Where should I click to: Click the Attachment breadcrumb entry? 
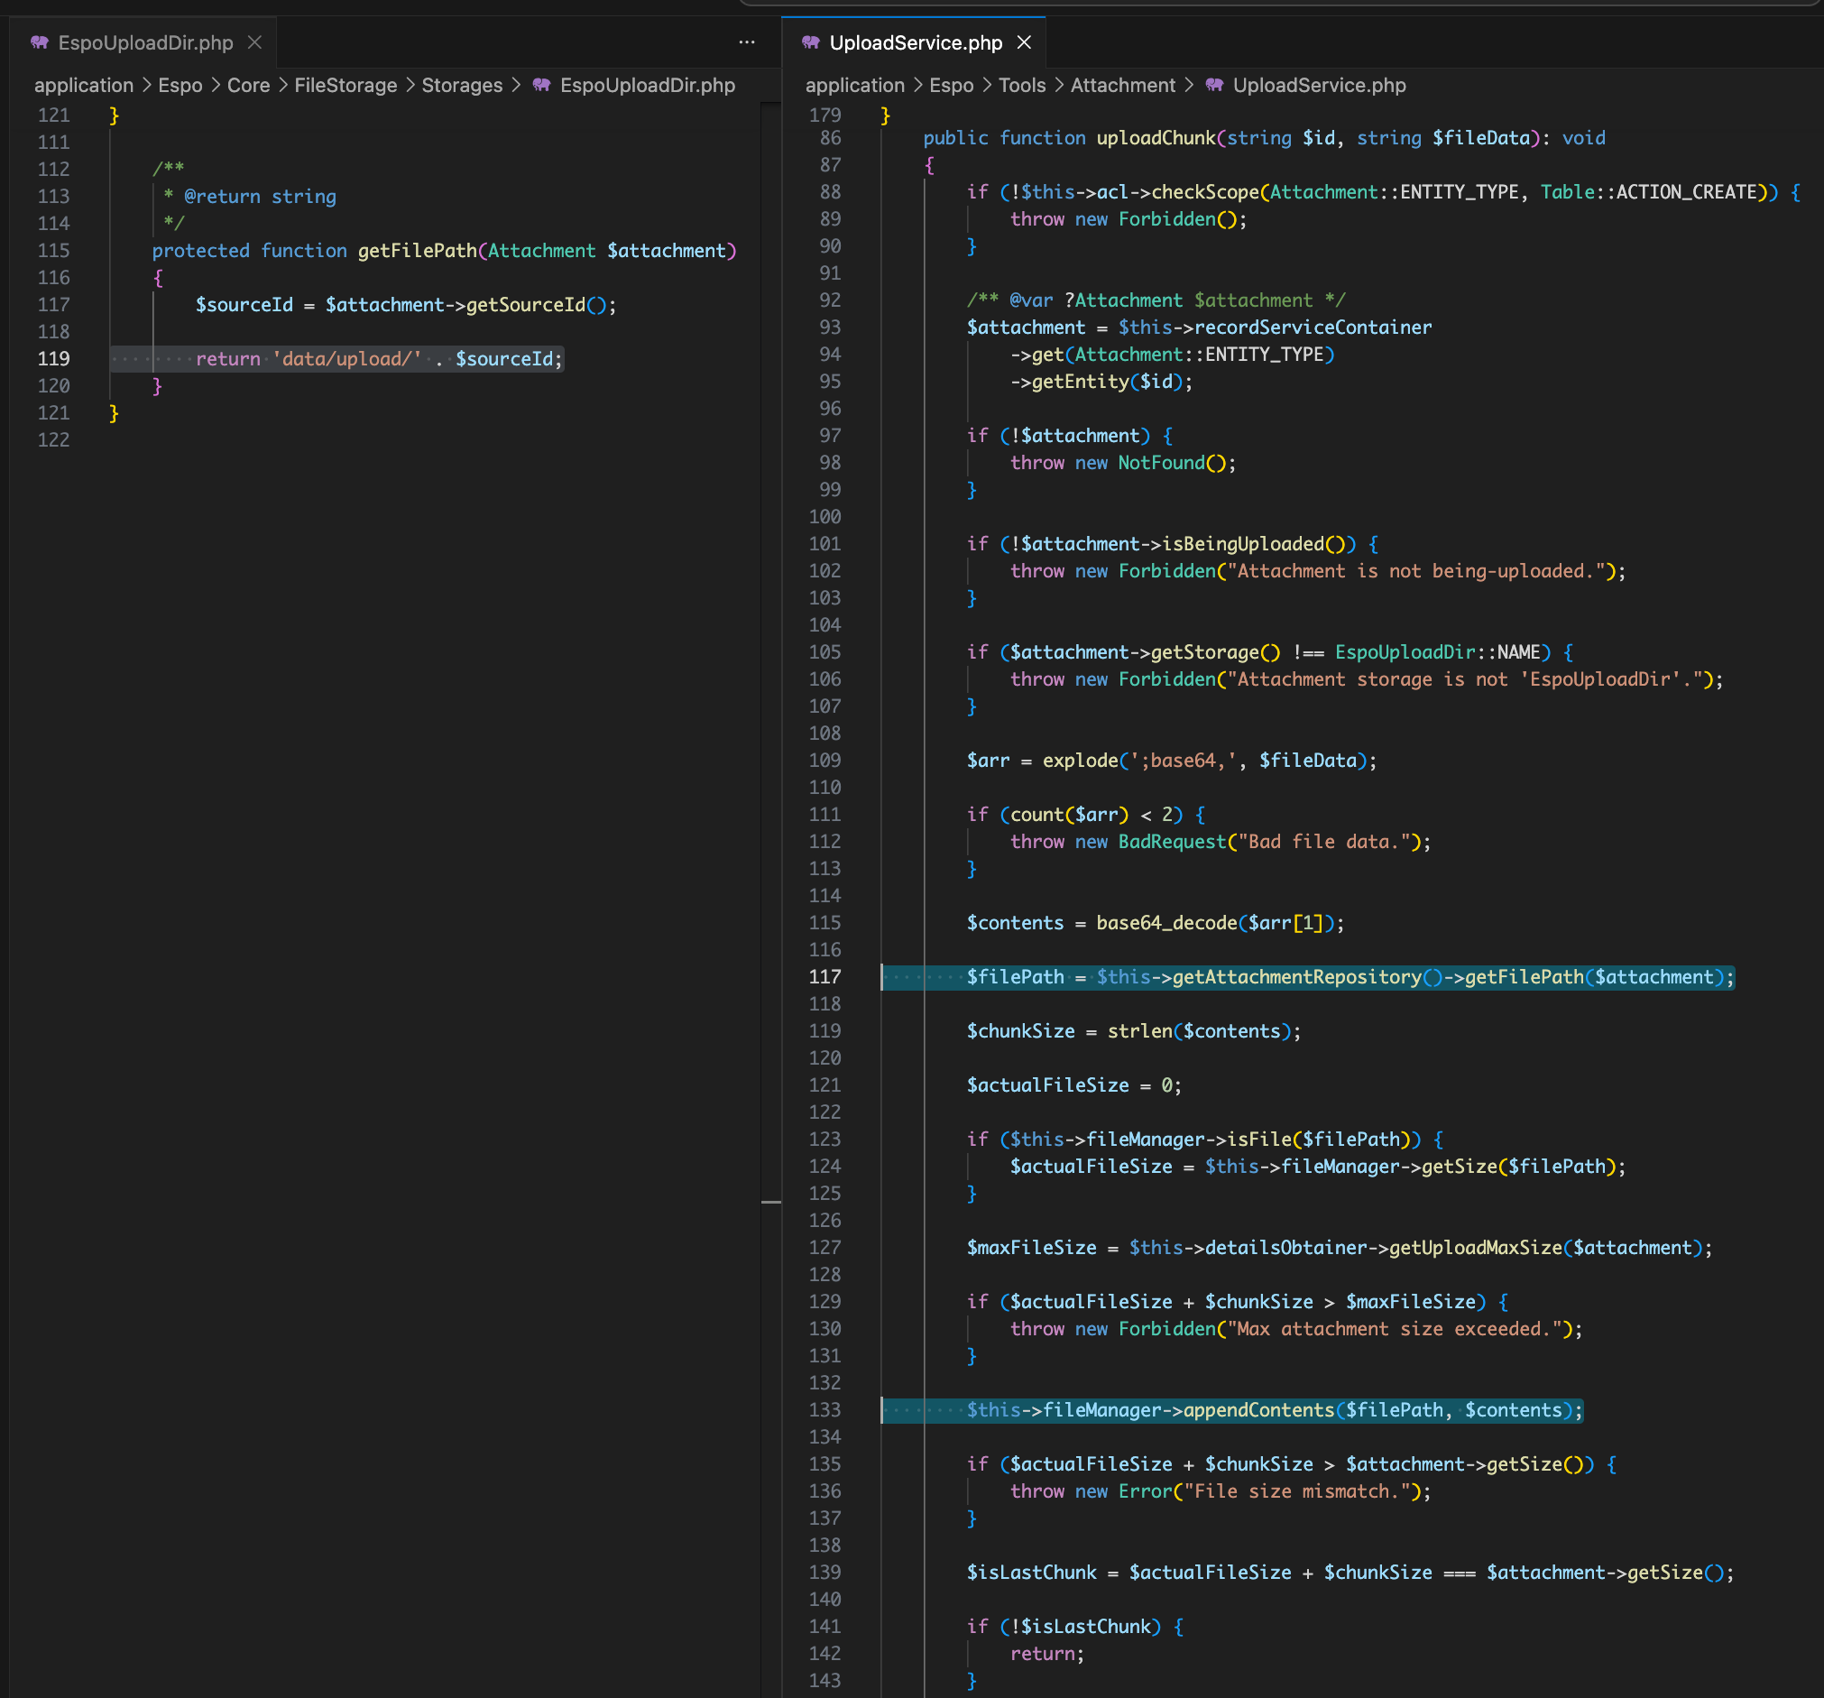(1122, 86)
